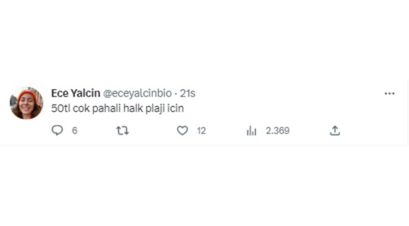Click the share upload arrow icon
The height and width of the screenshot is (226, 409).
pyautogui.click(x=335, y=131)
